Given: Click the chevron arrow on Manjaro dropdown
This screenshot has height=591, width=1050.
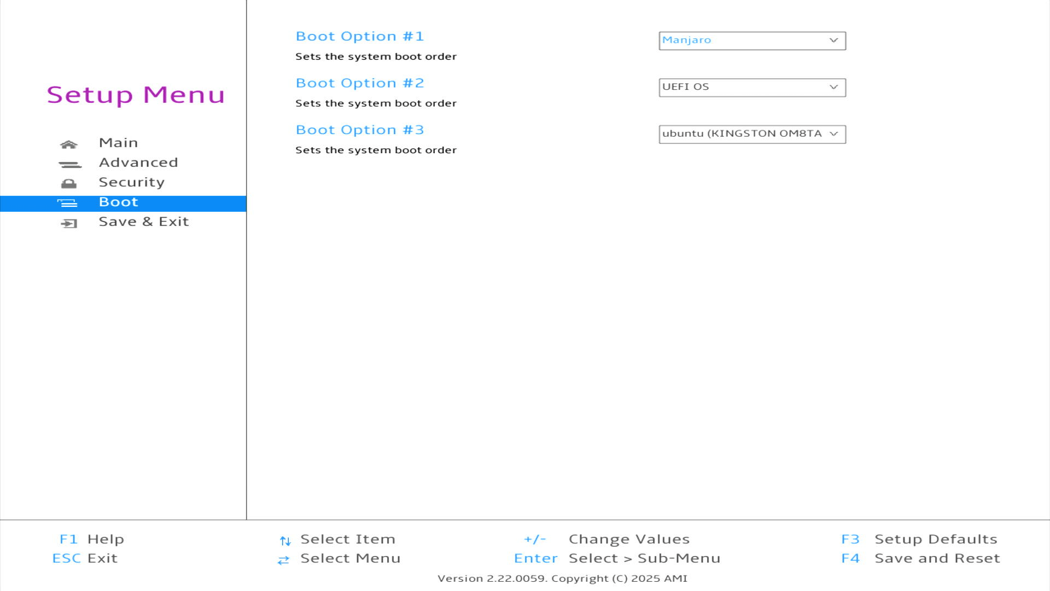Looking at the screenshot, I should pos(833,40).
